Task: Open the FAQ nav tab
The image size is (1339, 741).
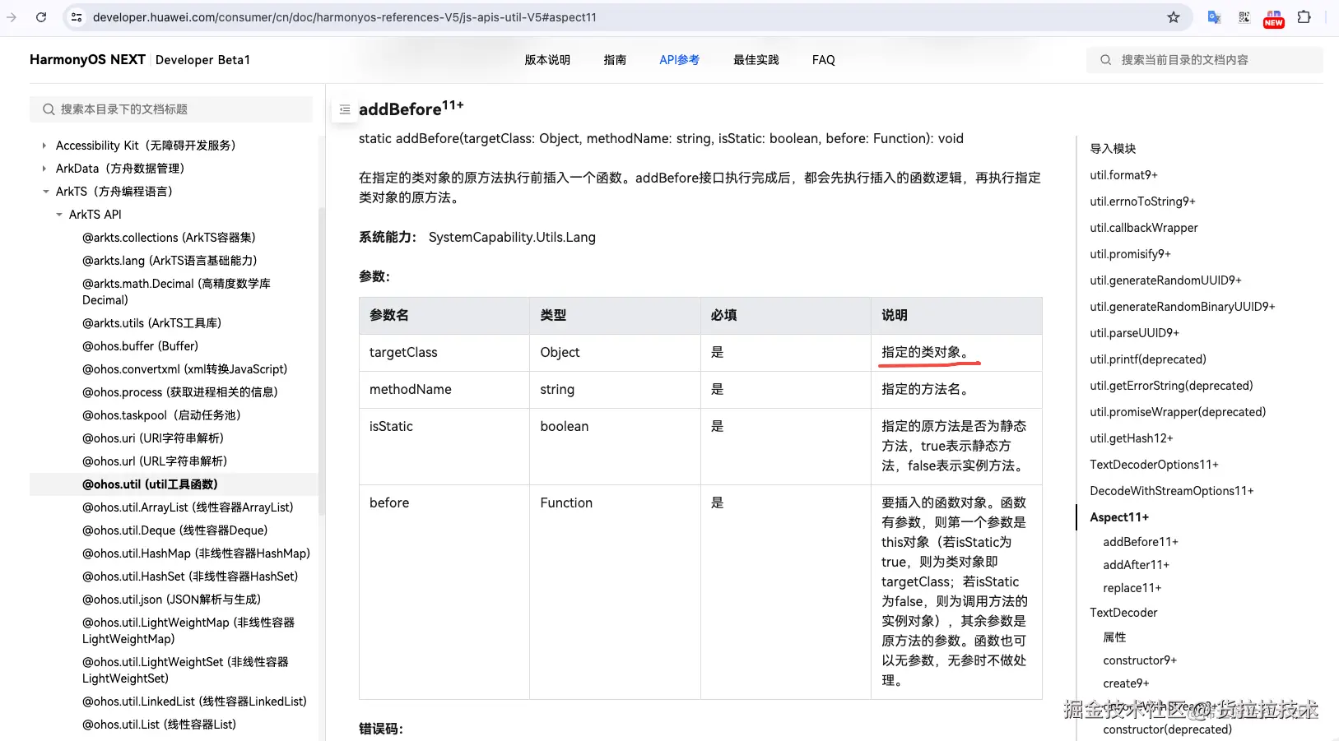Action: point(823,60)
